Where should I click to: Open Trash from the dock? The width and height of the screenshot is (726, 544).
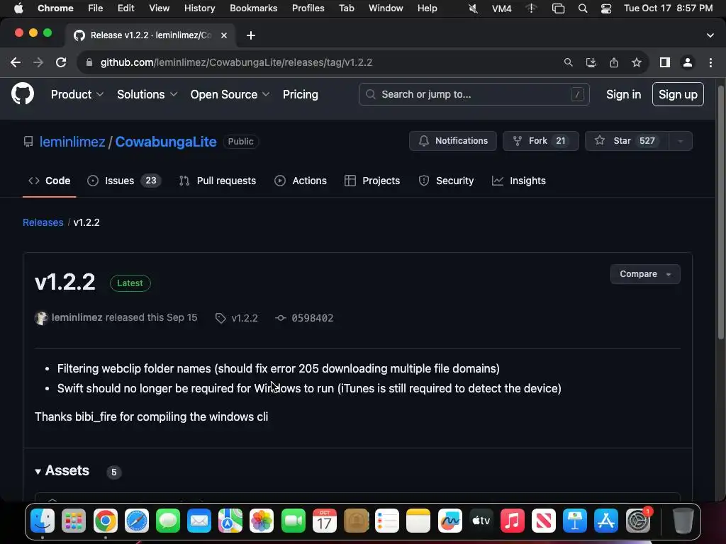[x=683, y=521]
